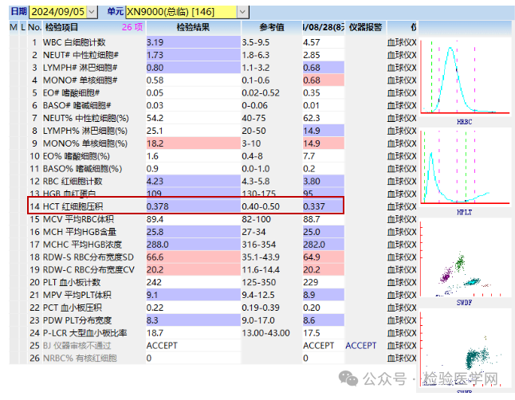
Task: Click the previous HCT value 0.337
Action: click(x=314, y=206)
